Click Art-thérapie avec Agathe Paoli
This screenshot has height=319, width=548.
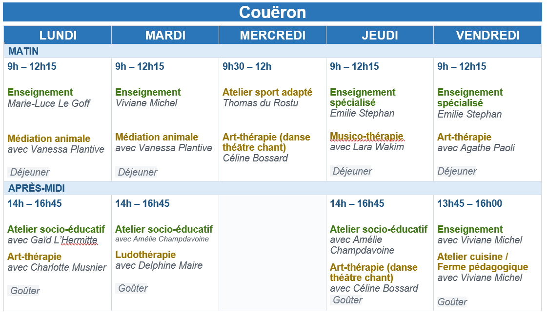[x=476, y=142]
